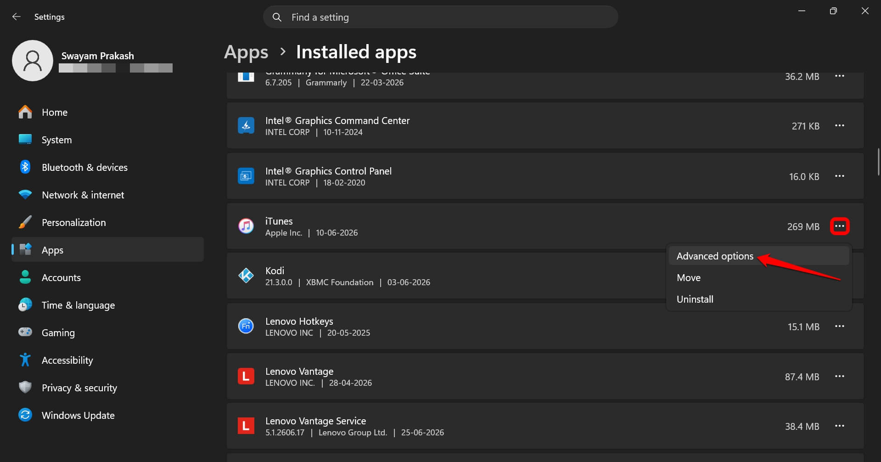This screenshot has height=462, width=881.
Task: Choose Advanced options in iTunes menu
Action: pos(759,256)
